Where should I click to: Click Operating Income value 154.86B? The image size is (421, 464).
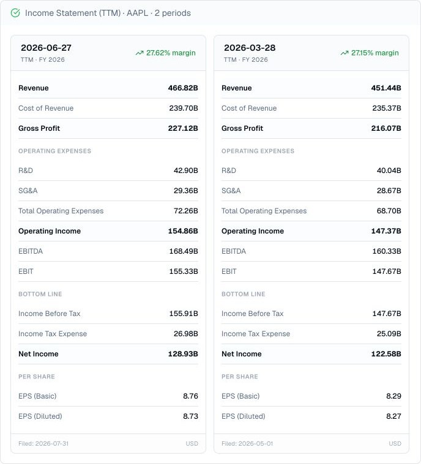tap(183, 231)
